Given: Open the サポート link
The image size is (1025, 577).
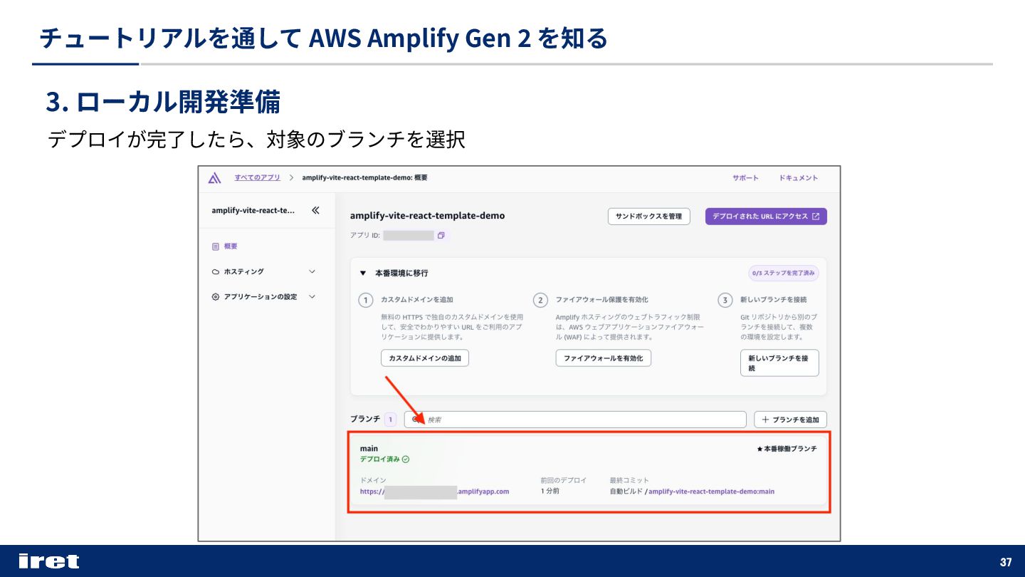Looking at the screenshot, I should [745, 178].
